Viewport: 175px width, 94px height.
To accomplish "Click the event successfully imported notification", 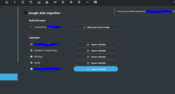I will coord(145,11).
